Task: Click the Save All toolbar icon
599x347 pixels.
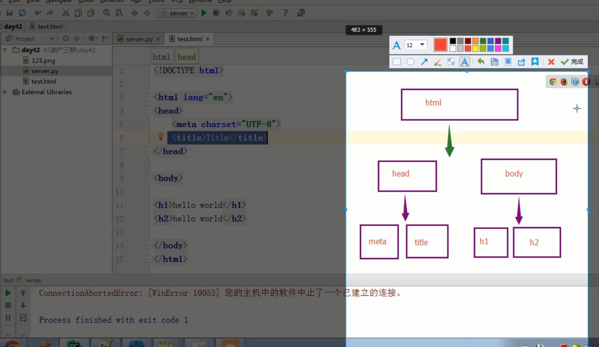Action: (x=10, y=13)
